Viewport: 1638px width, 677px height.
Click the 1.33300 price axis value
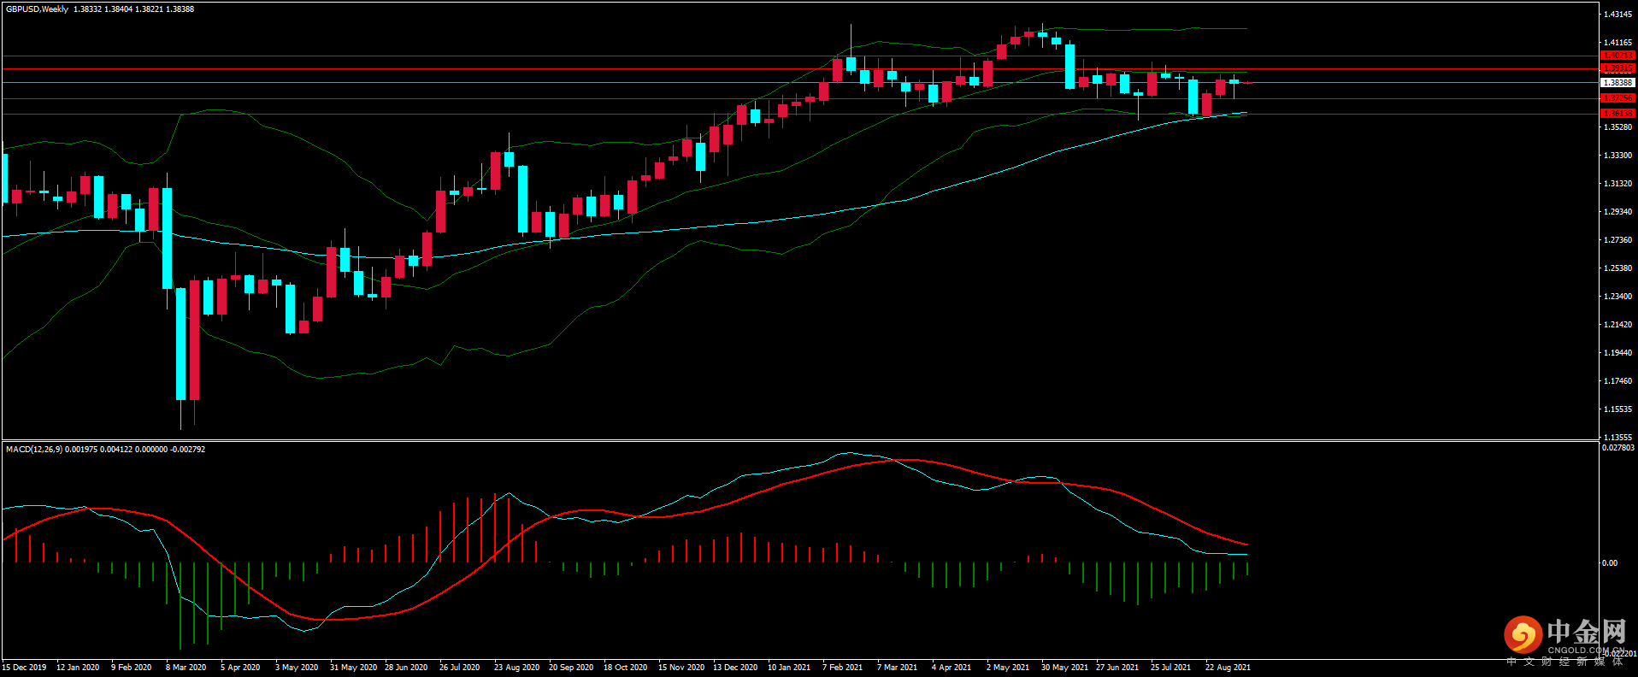pos(1617,156)
